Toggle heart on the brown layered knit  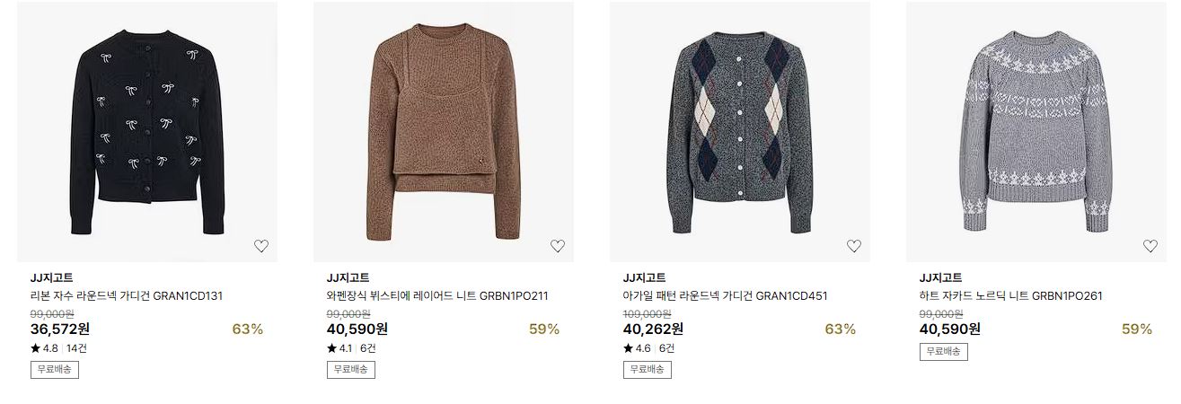557,246
